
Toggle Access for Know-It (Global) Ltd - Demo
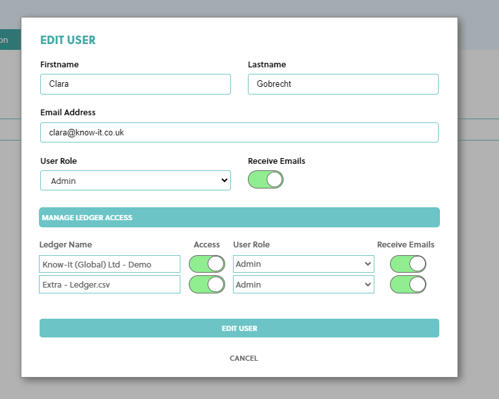pos(207,264)
